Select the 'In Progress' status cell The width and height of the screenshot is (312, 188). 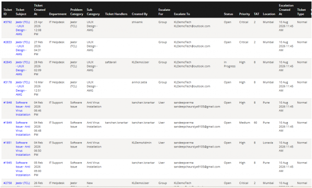[230, 64]
